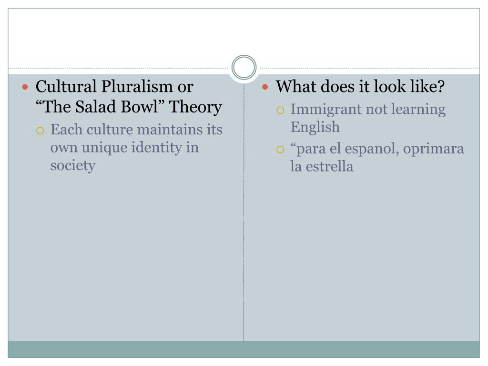Click the red bullet beside What does it look like

(266, 87)
